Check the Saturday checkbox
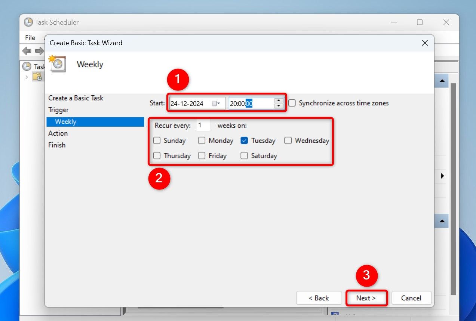Viewport: 476px width, 321px height. 244,155
